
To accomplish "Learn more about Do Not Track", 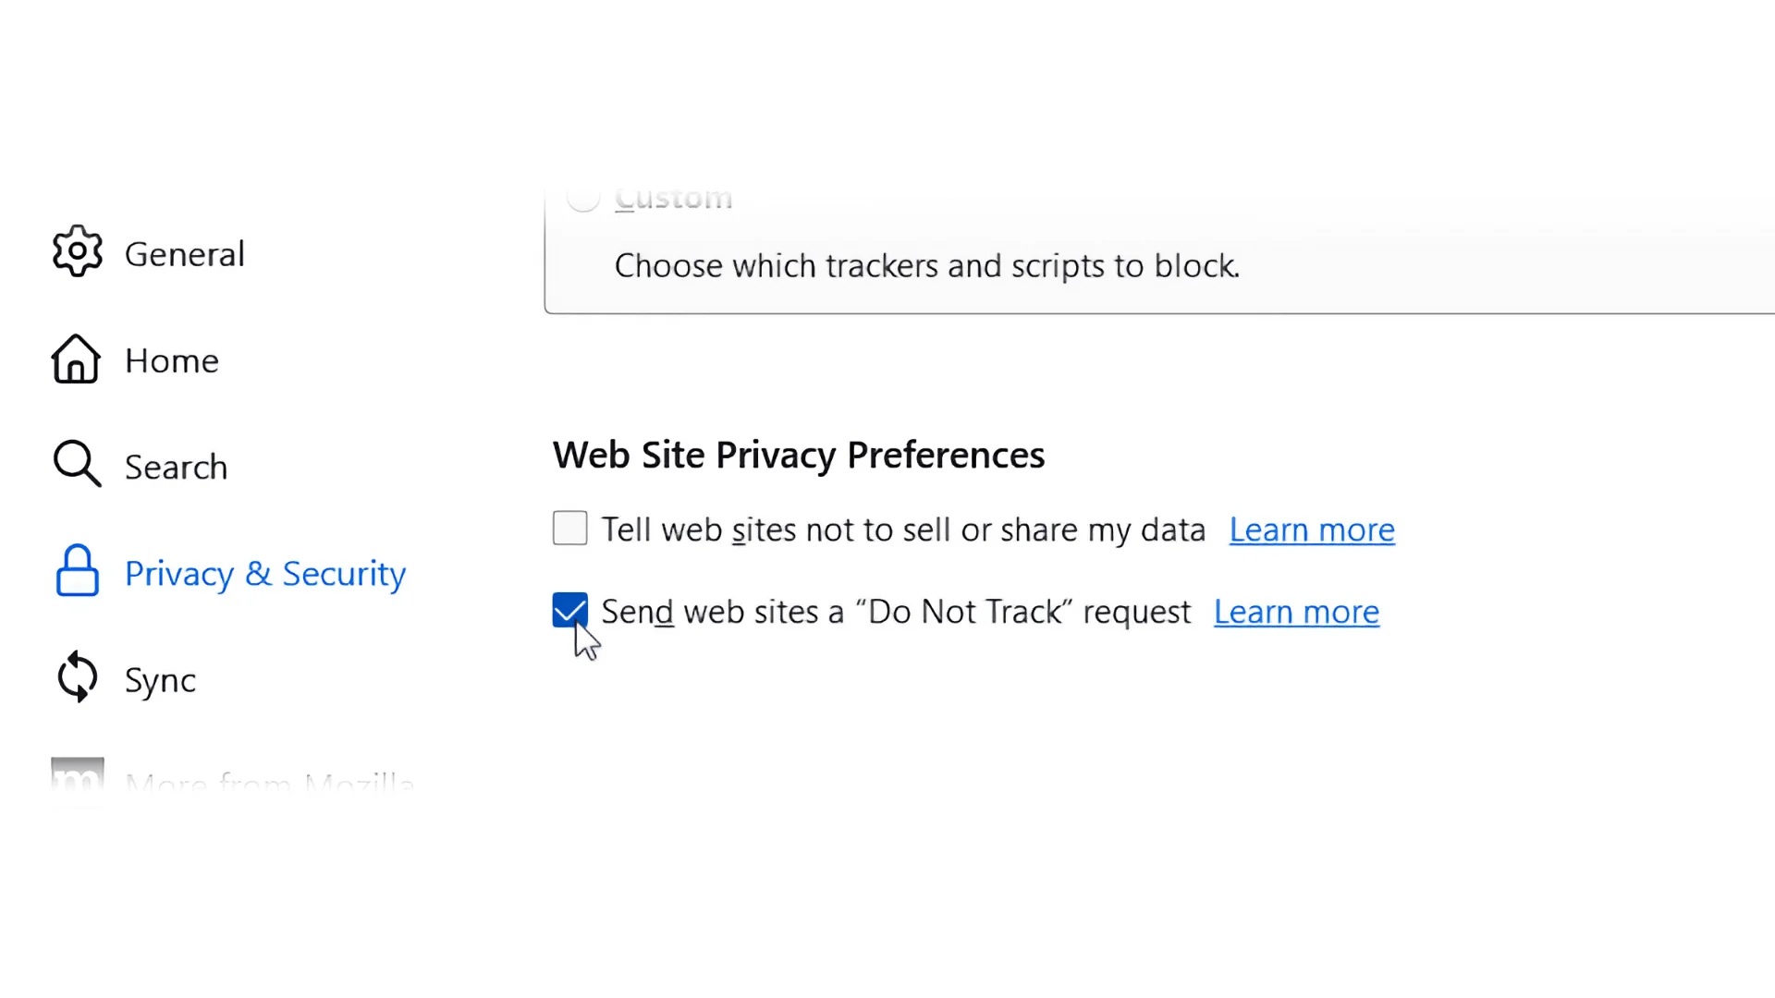I will coord(1297,611).
